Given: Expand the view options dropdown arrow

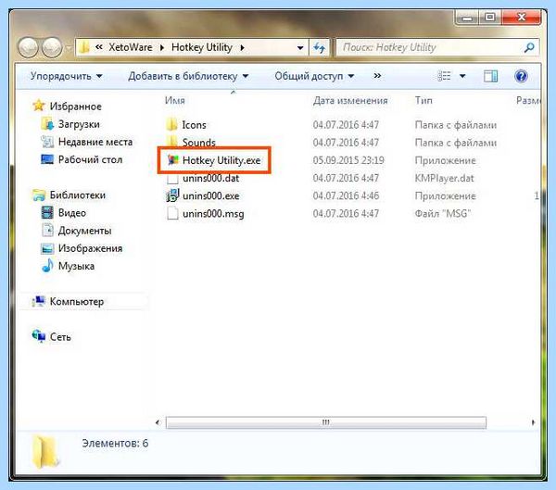Looking at the screenshot, I should coord(462,76).
